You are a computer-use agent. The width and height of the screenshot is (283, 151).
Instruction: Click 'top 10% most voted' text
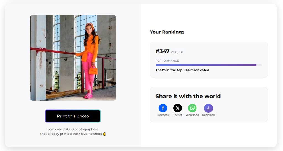[x=193, y=70]
